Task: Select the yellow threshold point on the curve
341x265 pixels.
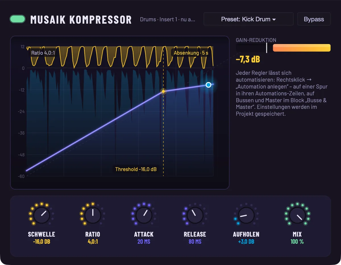Action: click(x=163, y=91)
